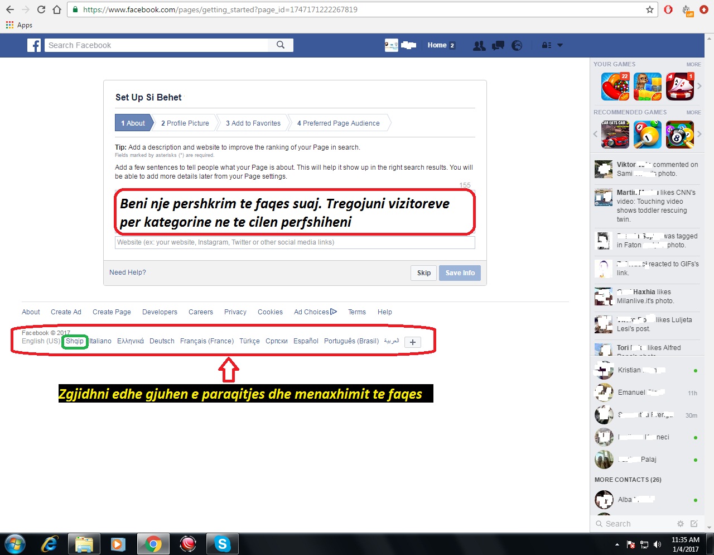Open the Messages icon
This screenshot has height=555, width=714.
tap(498, 46)
